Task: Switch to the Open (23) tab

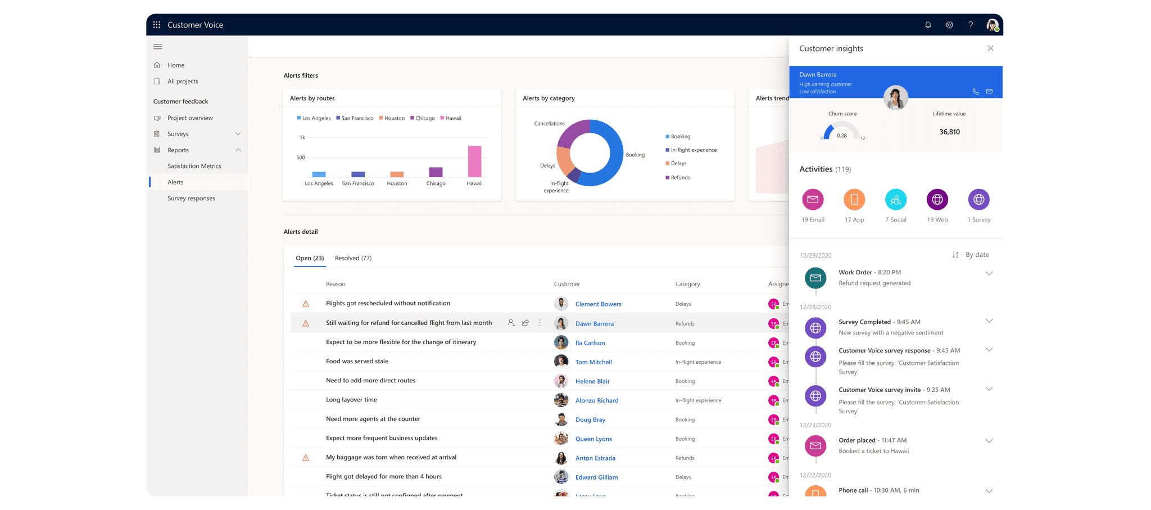Action: click(x=310, y=258)
